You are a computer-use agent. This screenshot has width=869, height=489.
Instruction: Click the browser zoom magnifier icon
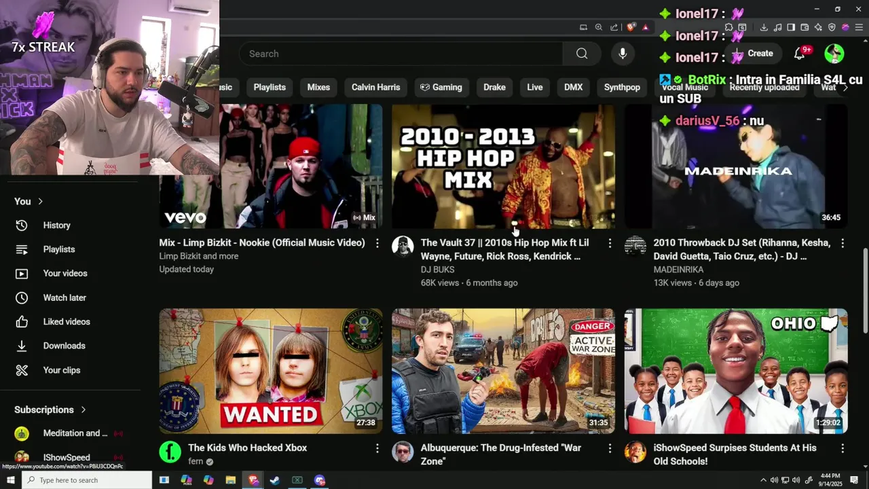599,27
